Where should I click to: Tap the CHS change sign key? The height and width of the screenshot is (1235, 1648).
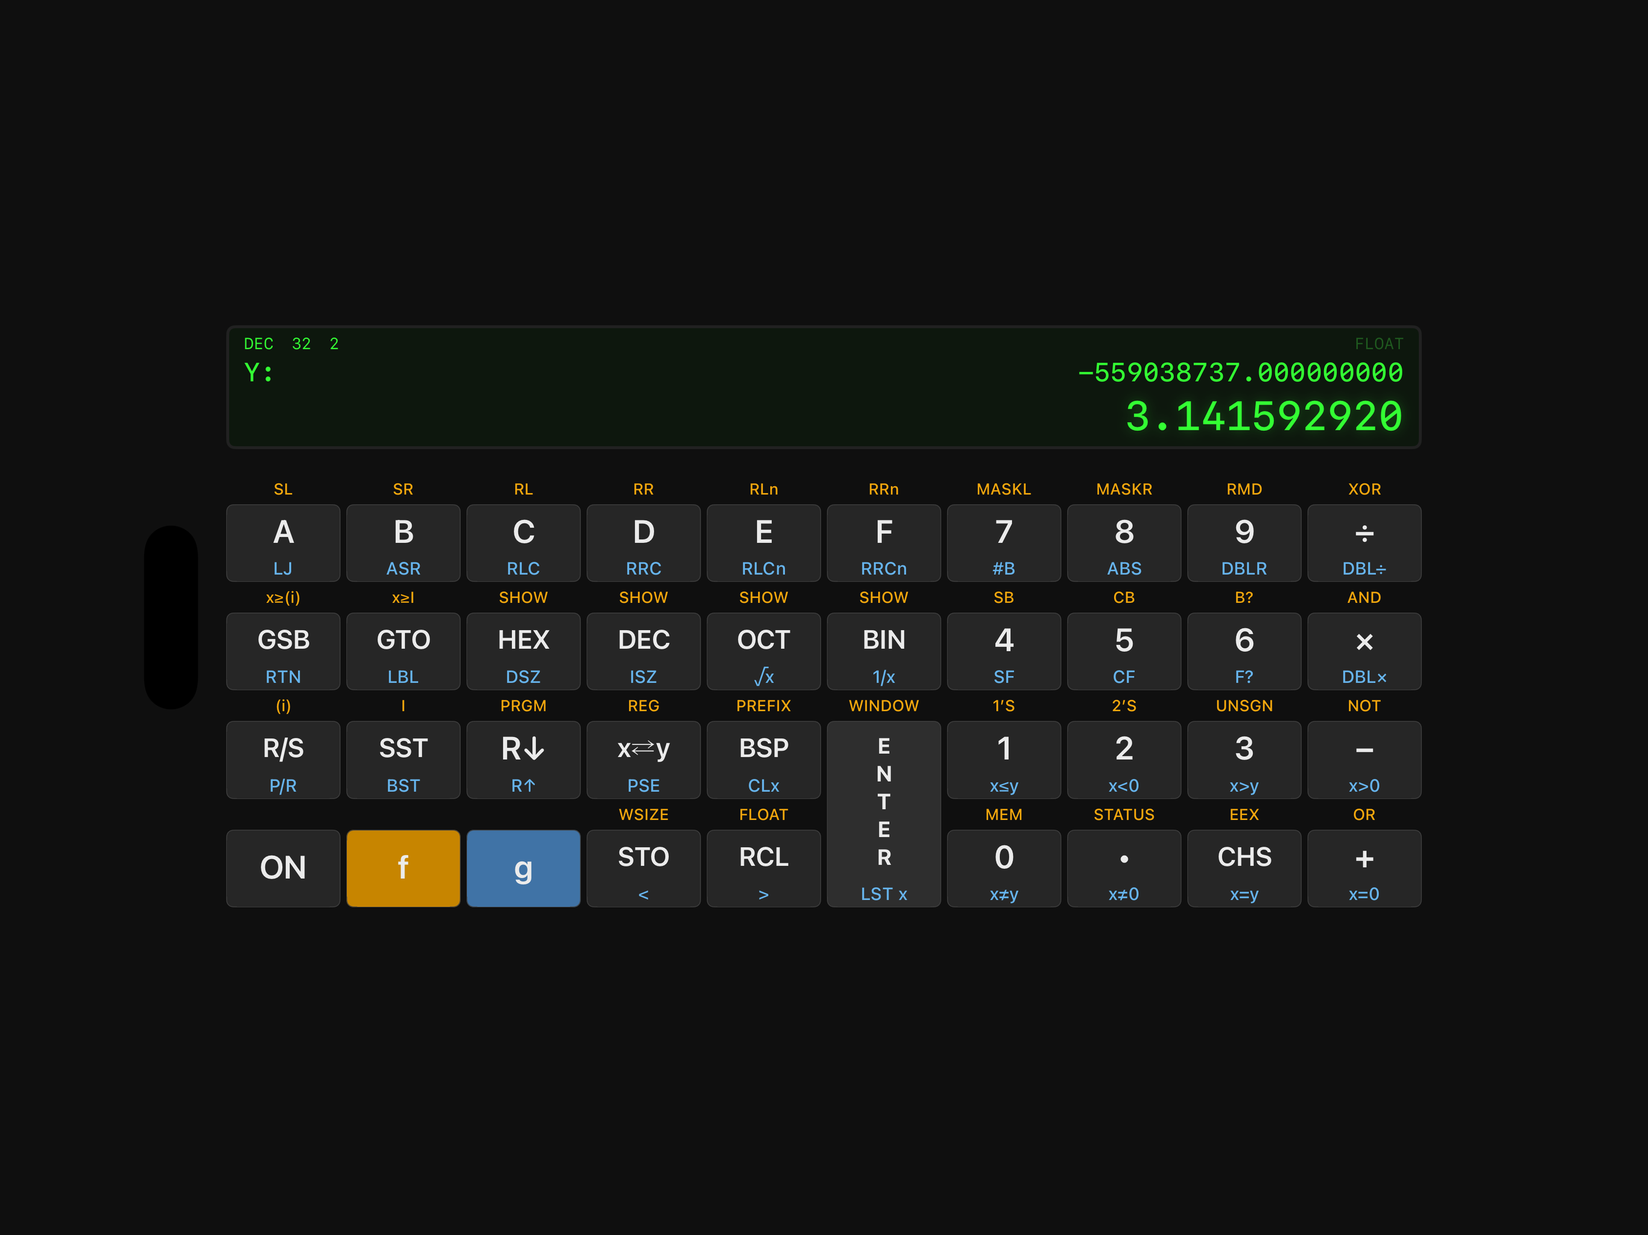click(1243, 868)
